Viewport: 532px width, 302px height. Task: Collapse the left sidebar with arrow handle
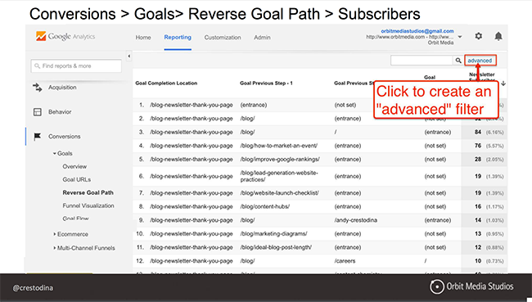(x=129, y=56)
